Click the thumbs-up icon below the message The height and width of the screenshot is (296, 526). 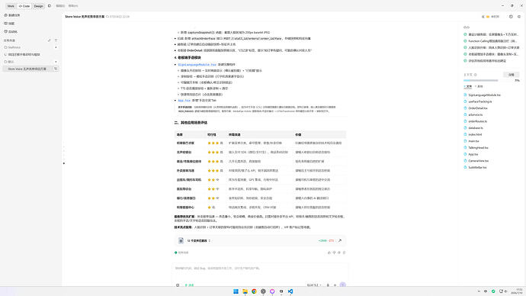(329, 253)
